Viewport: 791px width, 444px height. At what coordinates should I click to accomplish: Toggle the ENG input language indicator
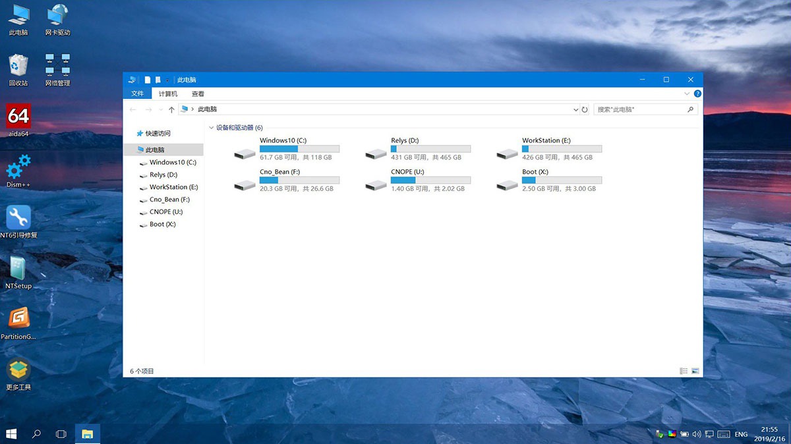pos(741,434)
